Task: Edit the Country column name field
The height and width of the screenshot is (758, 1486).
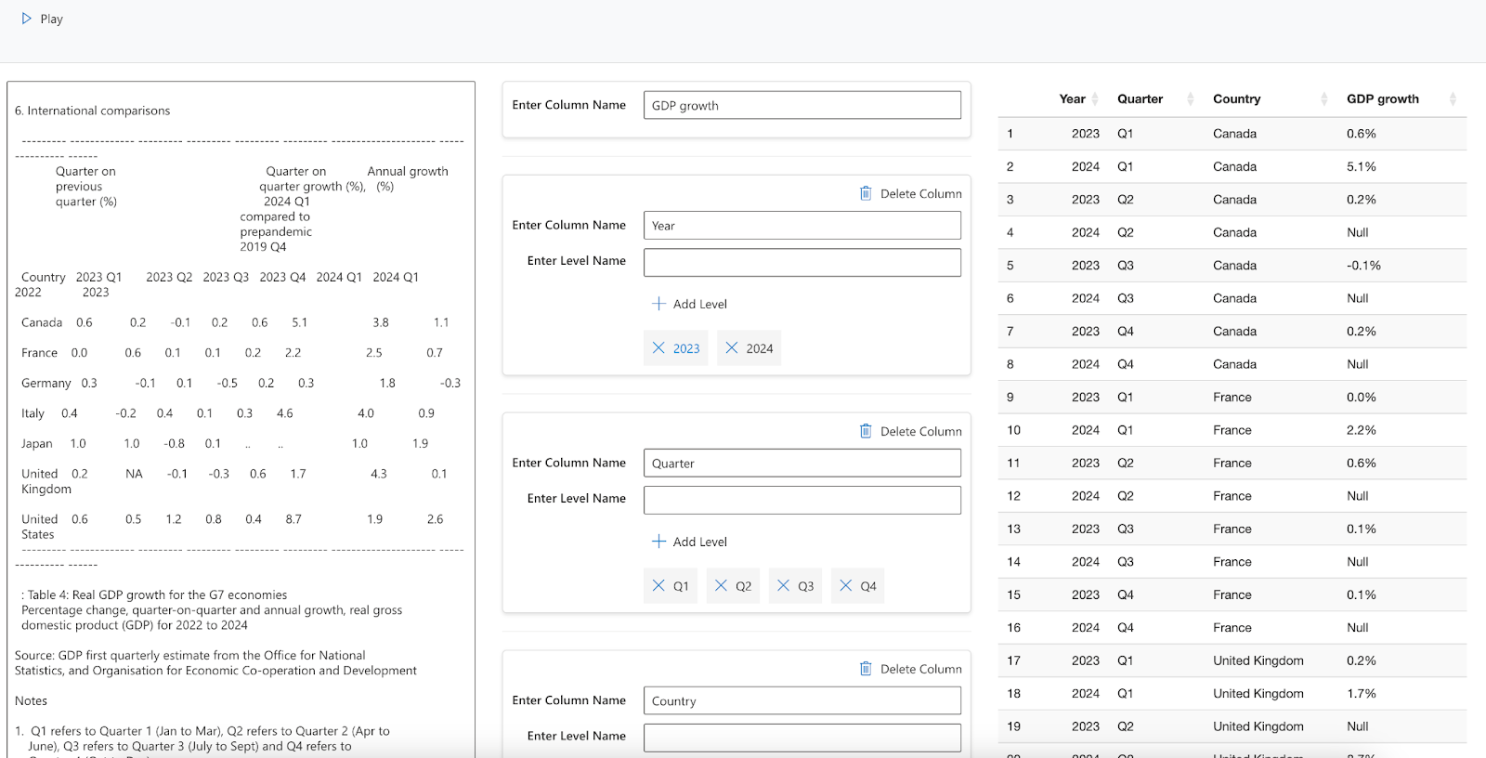Action: pos(802,700)
